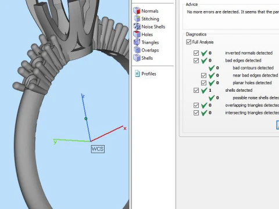Toggle inverted normals detected checkbox
This screenshot has height=209, width=279.
(x=196, y=53)
